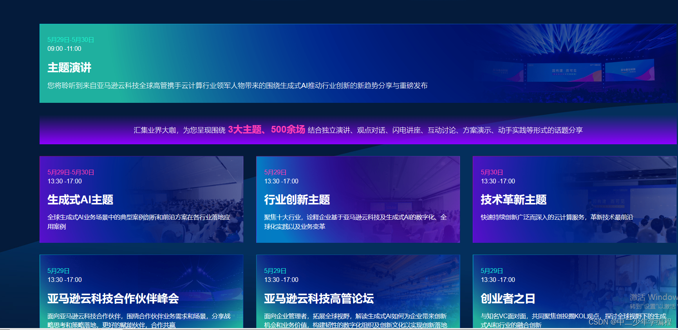Click the 面向企业管理者 description text
The image size is (678, 330).
(355, 321)
